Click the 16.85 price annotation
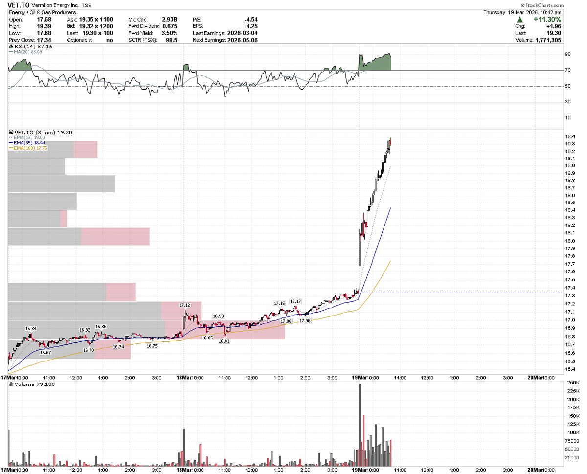 click(207, 338)
